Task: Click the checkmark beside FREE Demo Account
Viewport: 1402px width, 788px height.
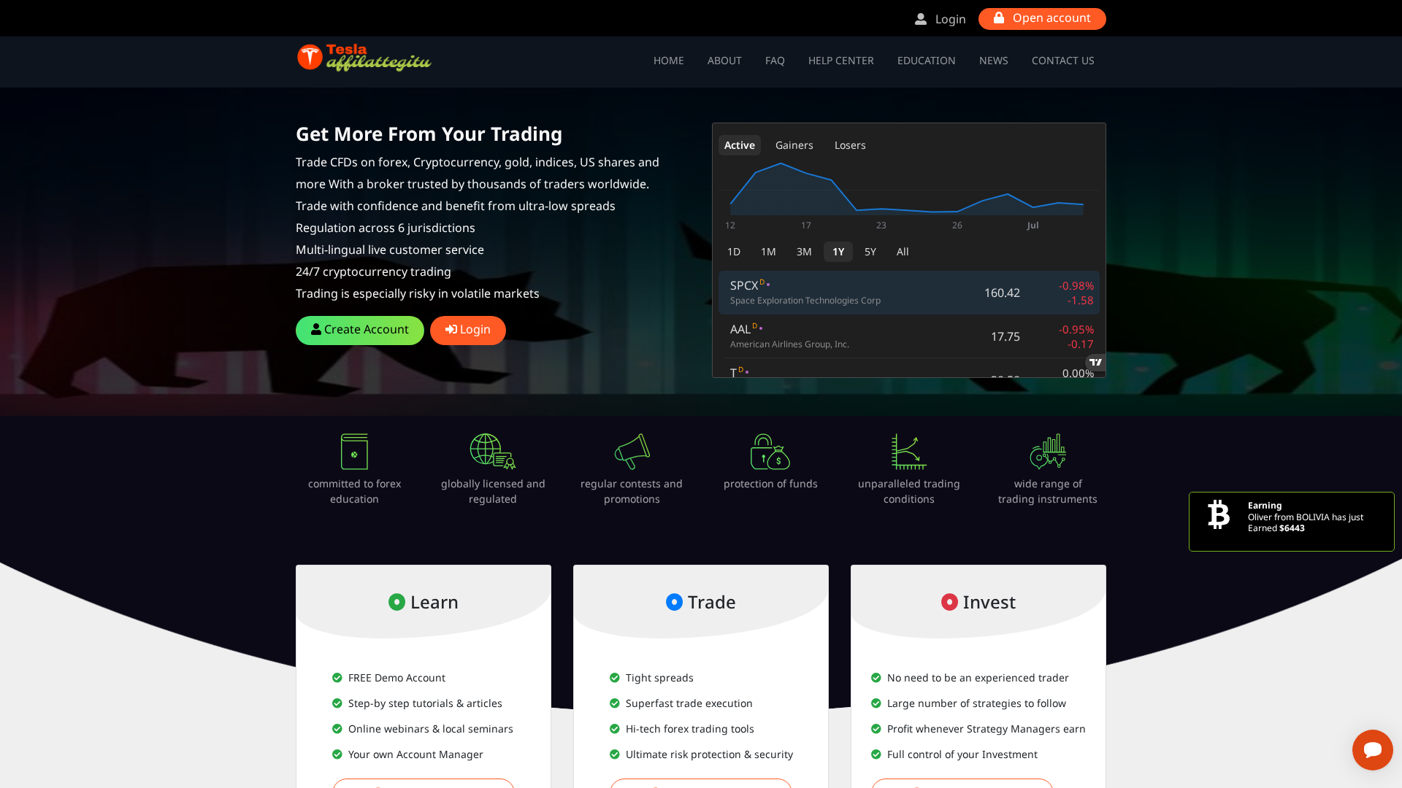Action: [337, 678]
